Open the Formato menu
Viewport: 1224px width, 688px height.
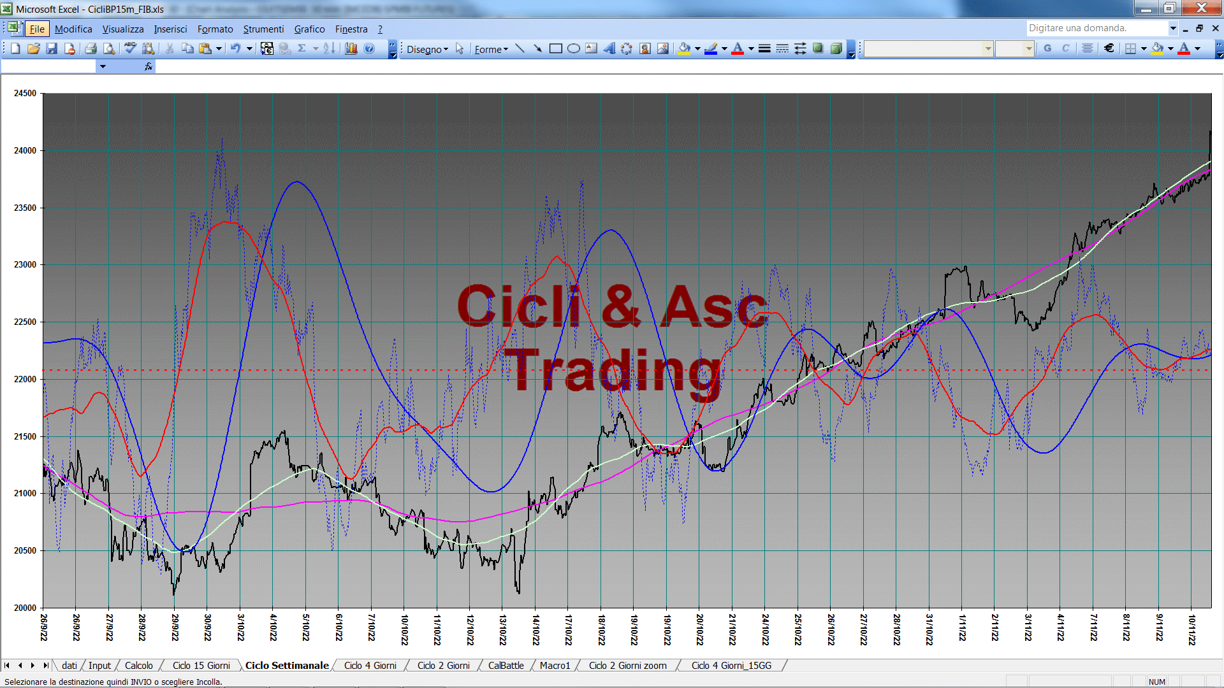click(x=215, y=29)
